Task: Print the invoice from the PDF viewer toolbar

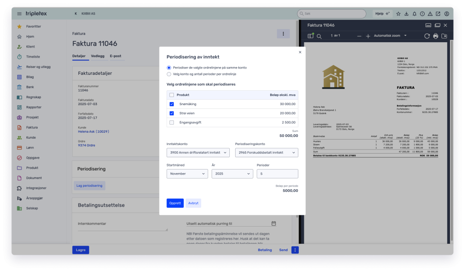Action: (x=436, y=35)
